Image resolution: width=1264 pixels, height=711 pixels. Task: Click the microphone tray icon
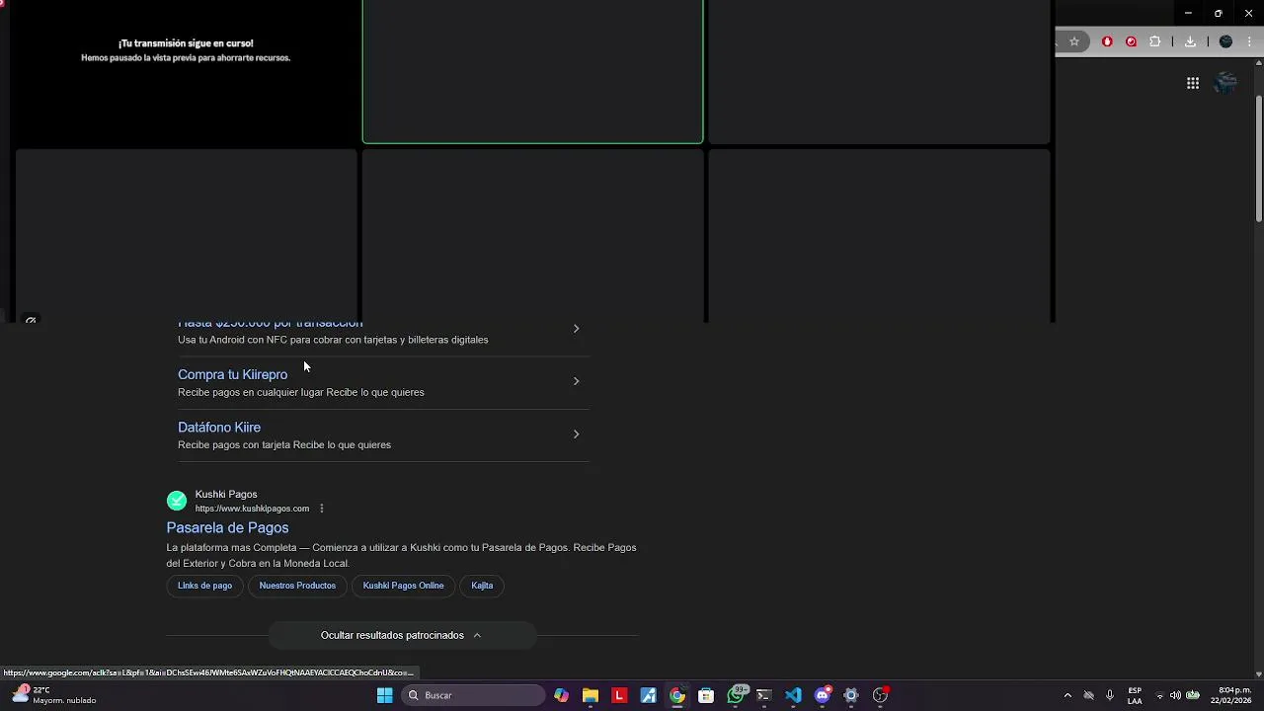(1110, 695)
